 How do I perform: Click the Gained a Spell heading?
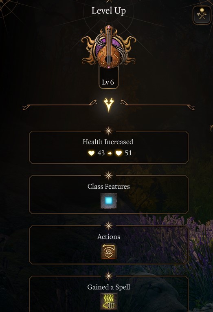109,287
